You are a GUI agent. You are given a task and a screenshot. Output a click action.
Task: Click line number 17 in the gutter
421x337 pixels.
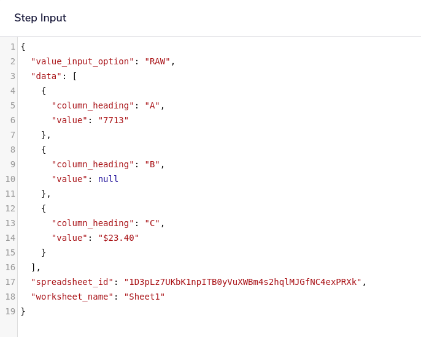(10, 282)
